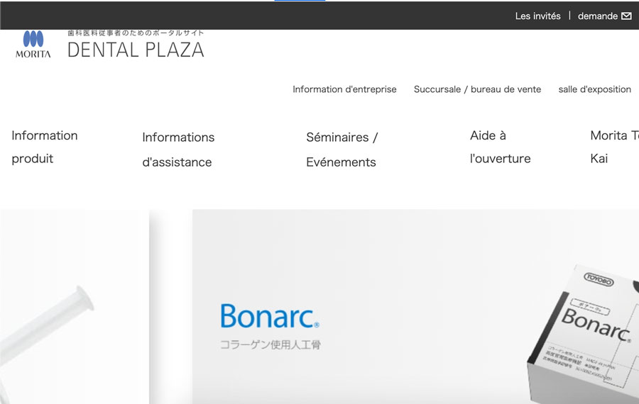Click the Morita logo icon
This screenshot has height=404, width=639.
pyautogui.click(x=33, y=44)
